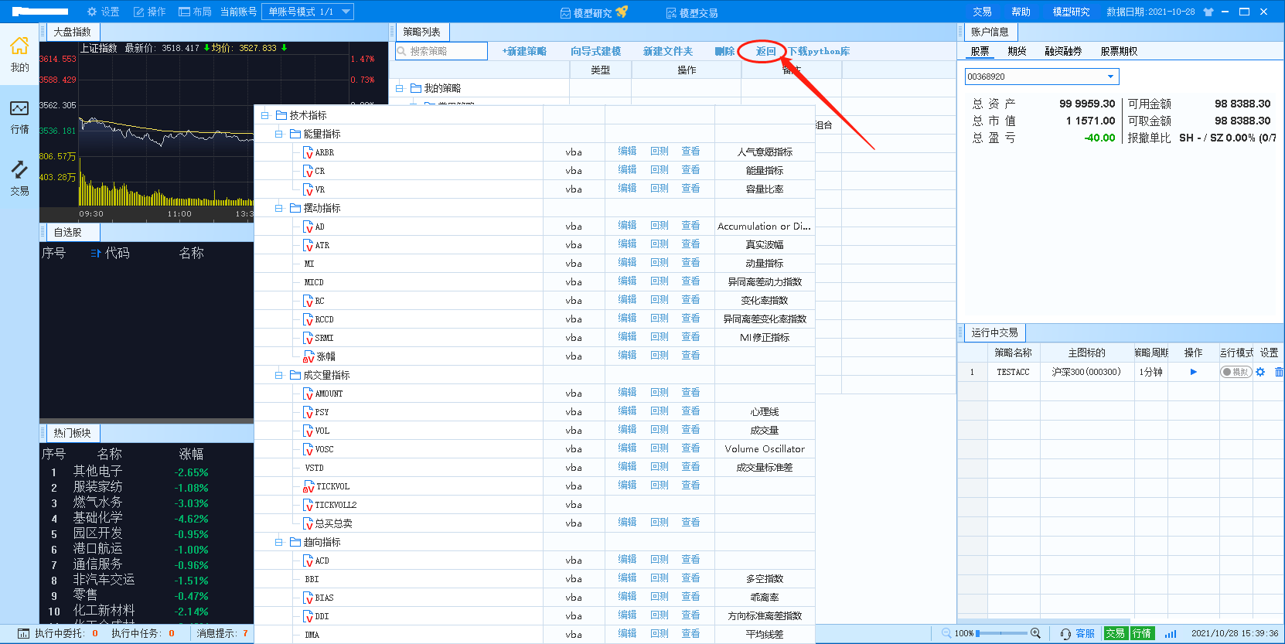Click the green 行情 status indicator

(x=1142, y=633)
